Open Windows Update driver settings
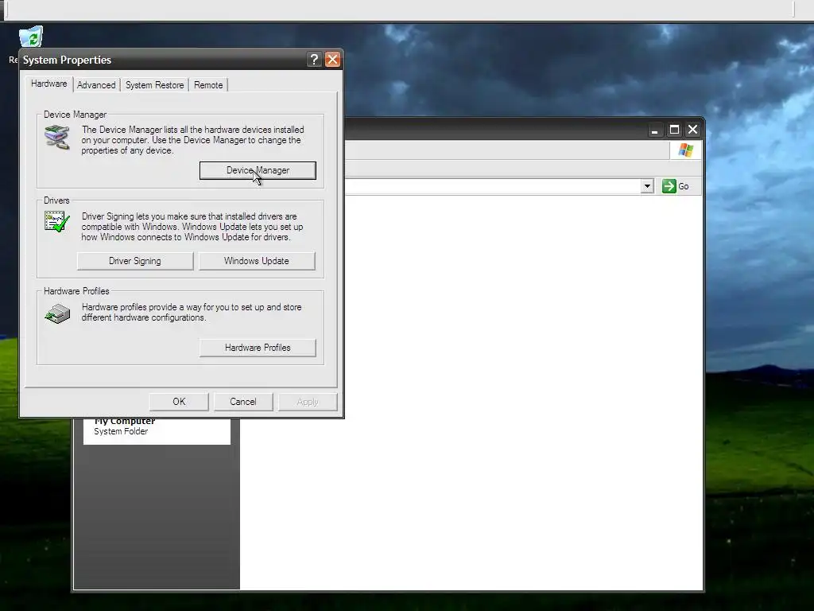The height and width of the screenshot is (611, 814). (x=257, y=261)
